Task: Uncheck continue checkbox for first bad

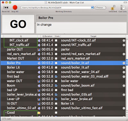Action: coord(56,76)
